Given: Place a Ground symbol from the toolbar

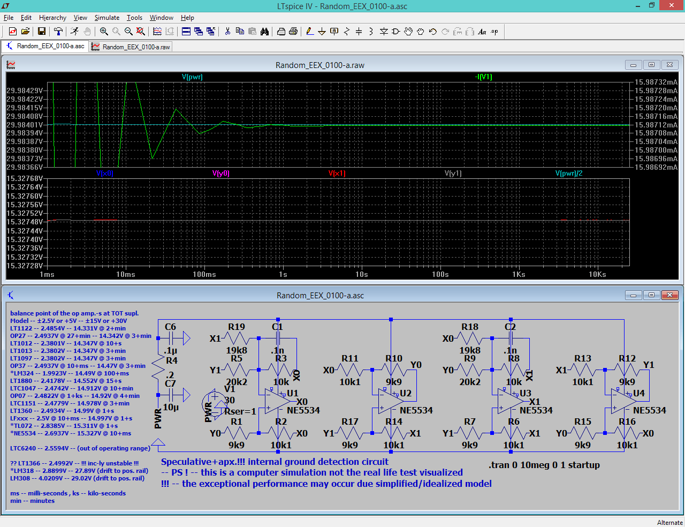Looking at the screenshot, I should tap(322, 32).
